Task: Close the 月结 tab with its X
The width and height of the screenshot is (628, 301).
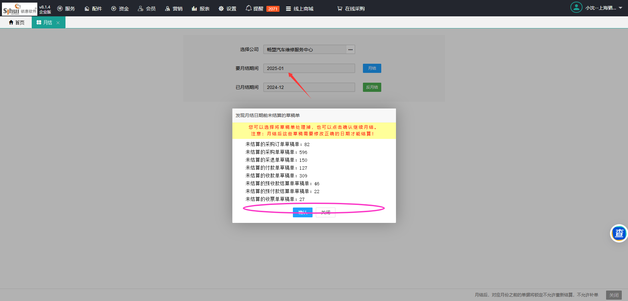Action: (58, 23)
